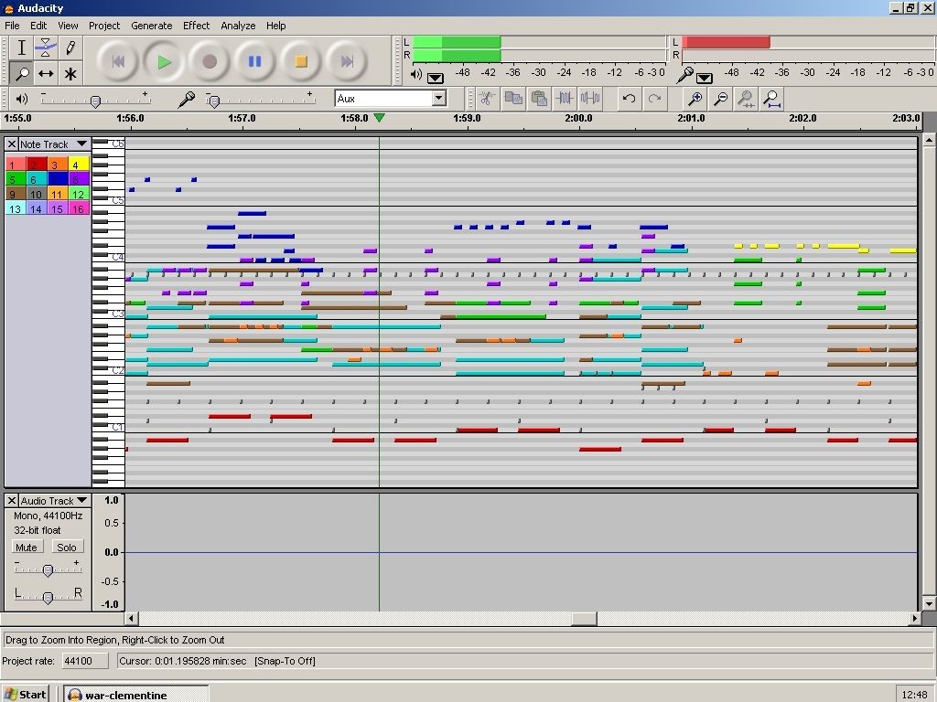This screenshot has width=937, height=702.
Task: Toggle Note Track channel 14
Action: [x=37, y=208]
